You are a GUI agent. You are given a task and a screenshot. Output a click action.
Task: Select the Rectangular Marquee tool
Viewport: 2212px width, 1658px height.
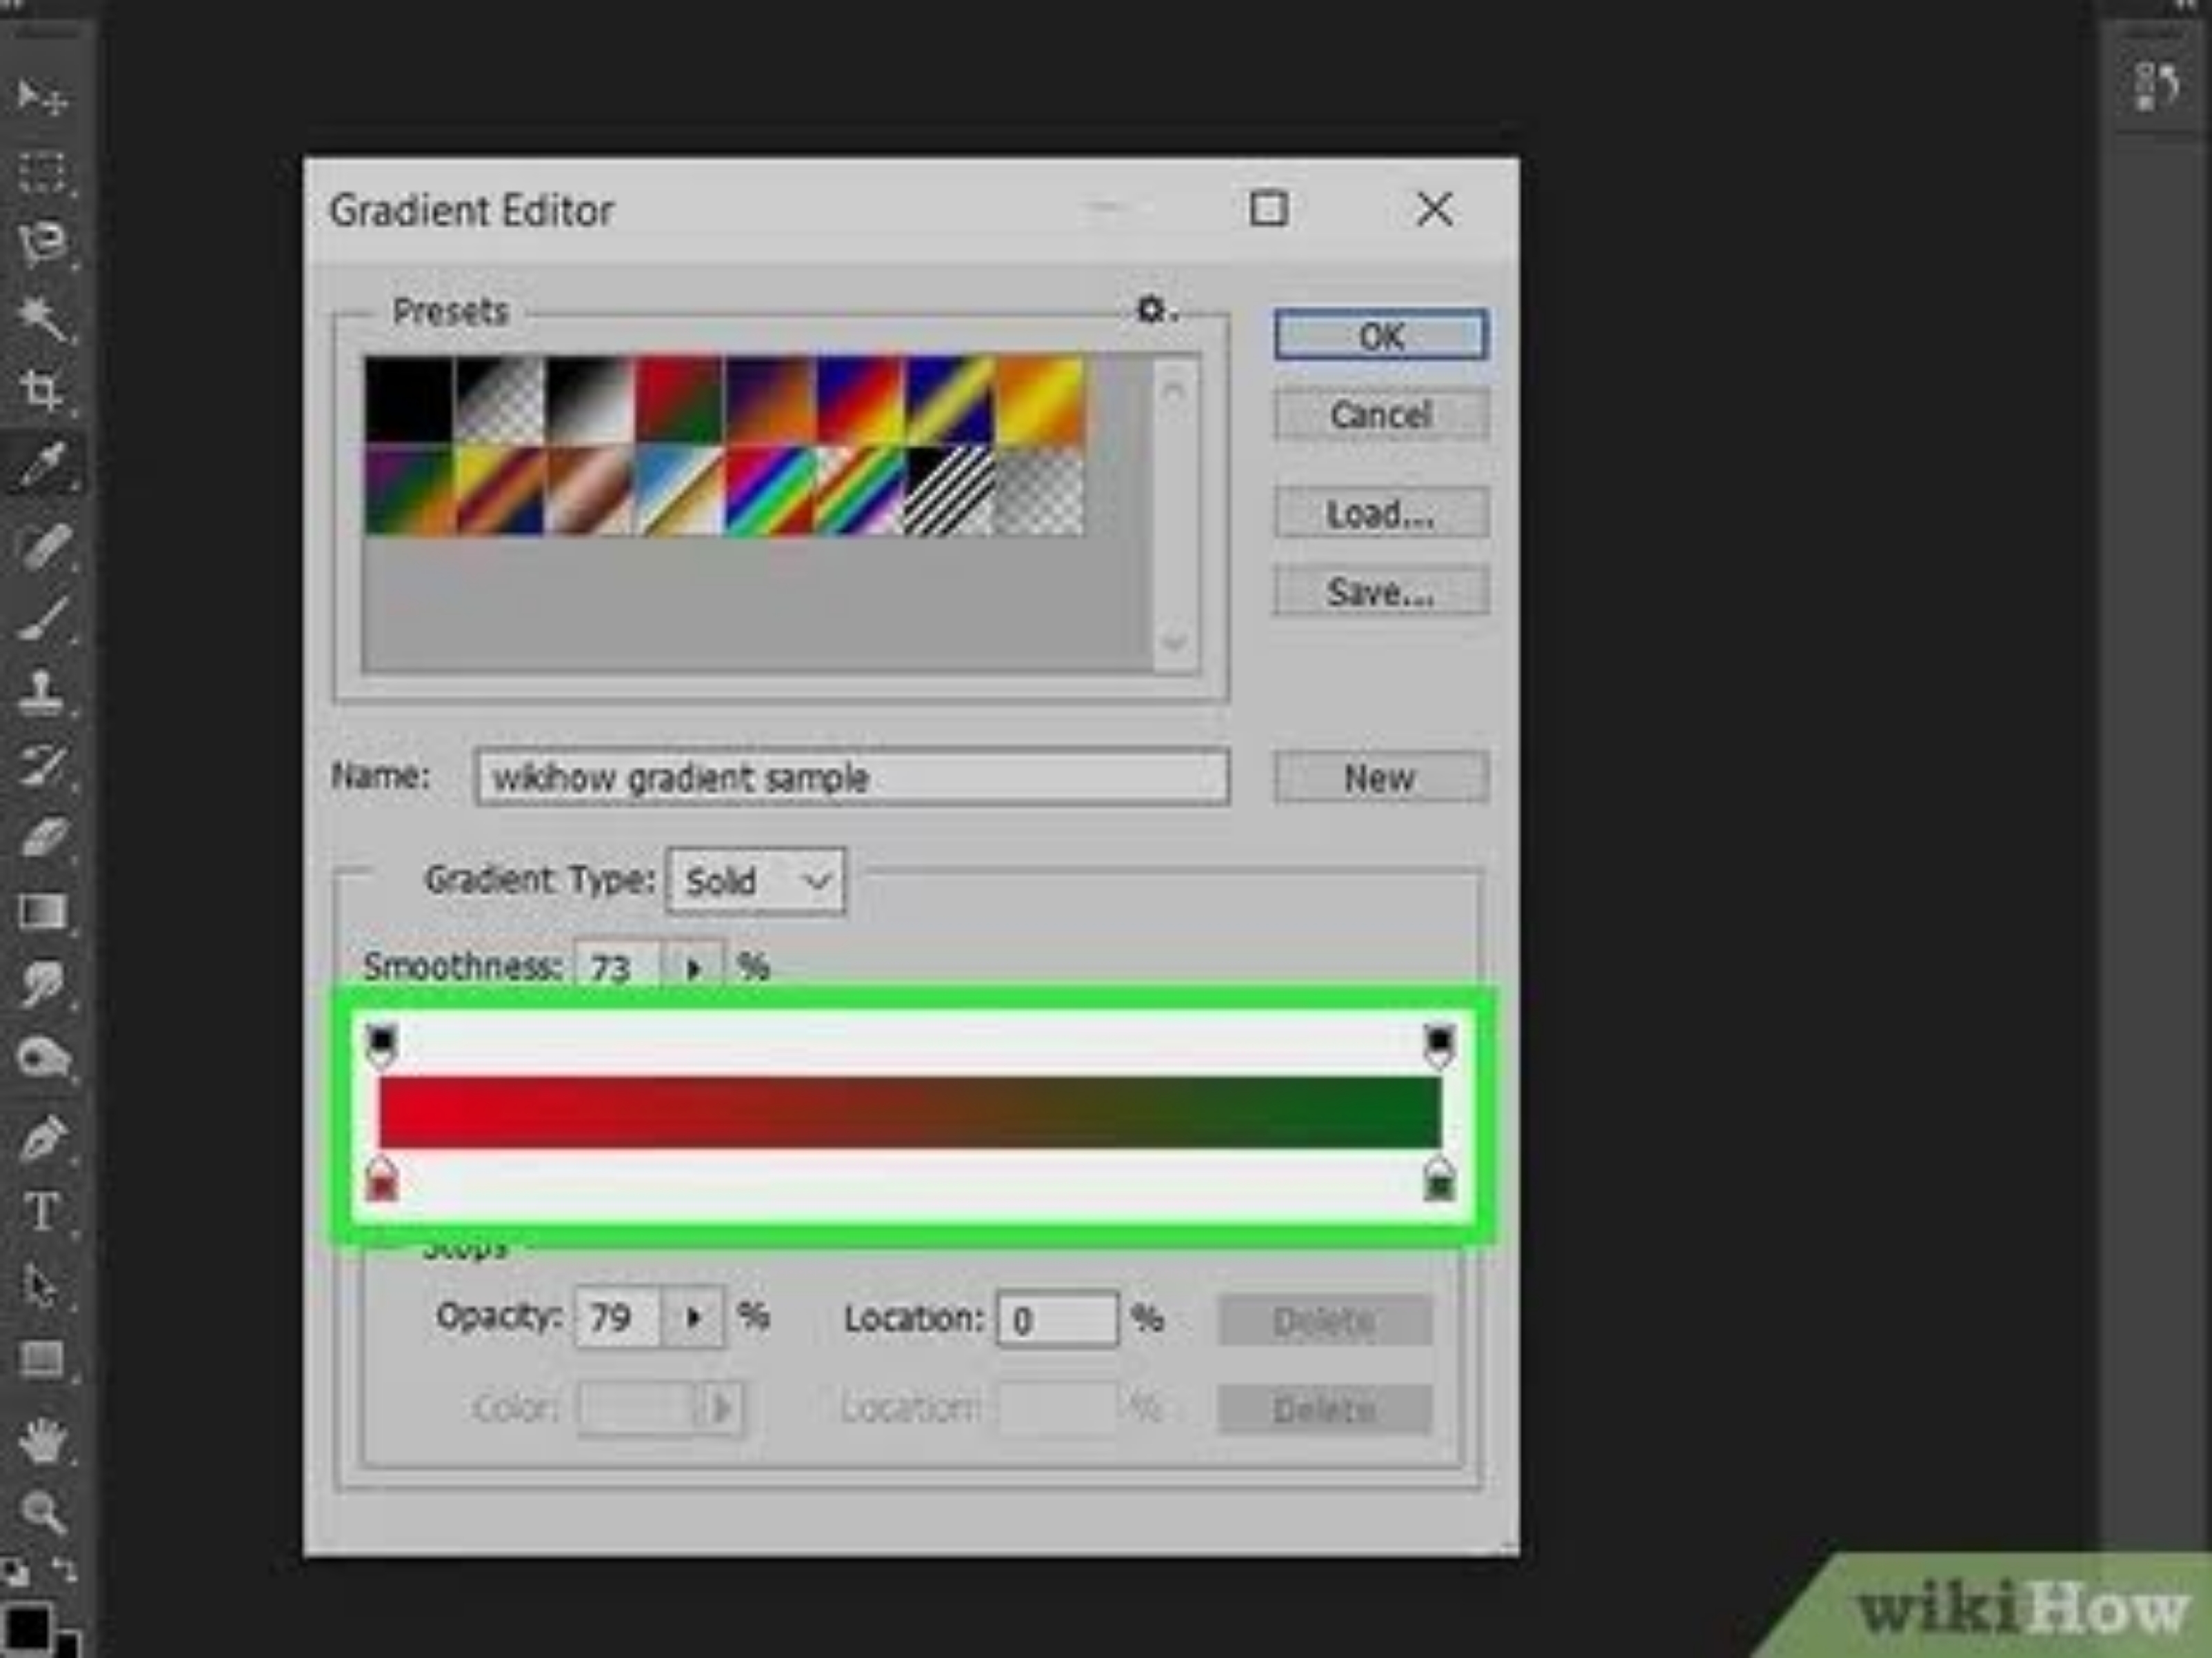(x=42, y=172)
